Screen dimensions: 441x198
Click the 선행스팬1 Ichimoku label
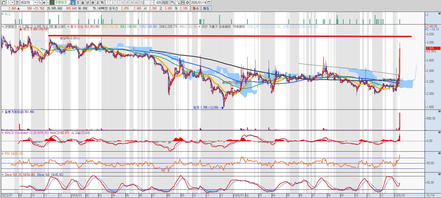point(264,26)
